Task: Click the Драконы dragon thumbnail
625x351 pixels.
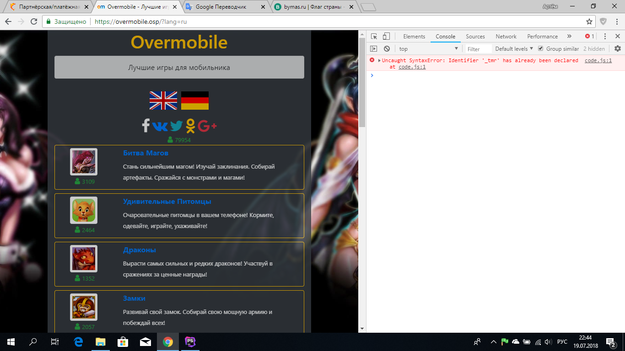Action: coord(84,259)
